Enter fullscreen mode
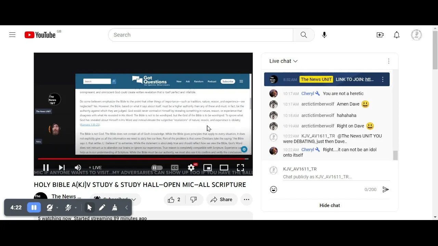Image resolution: width=438 pixels, height=246 pixels. pyautogui.click(x=240, y=167)
